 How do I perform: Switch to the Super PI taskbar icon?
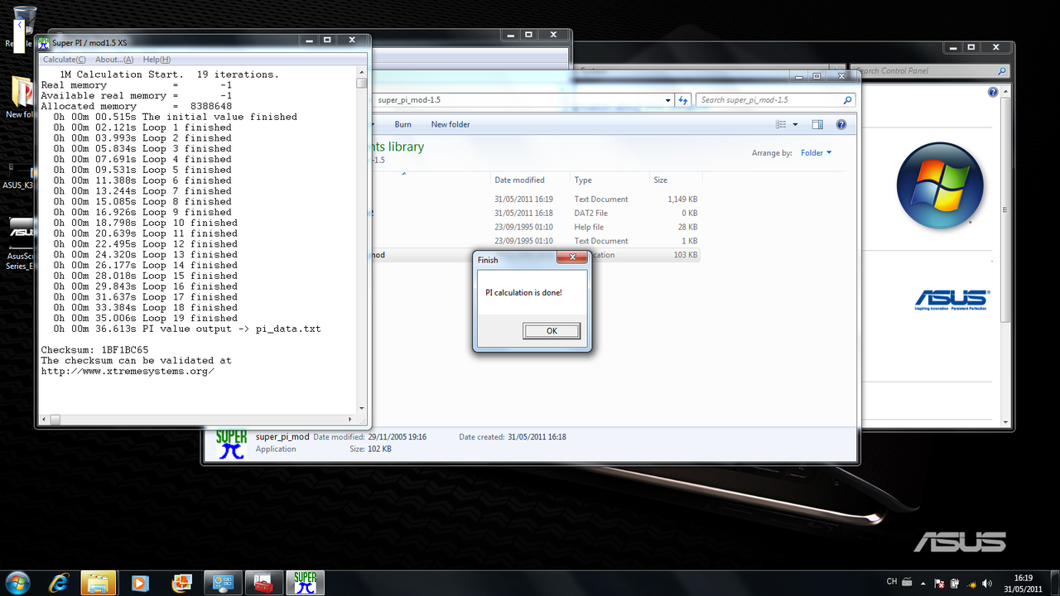tap(305, 582)
